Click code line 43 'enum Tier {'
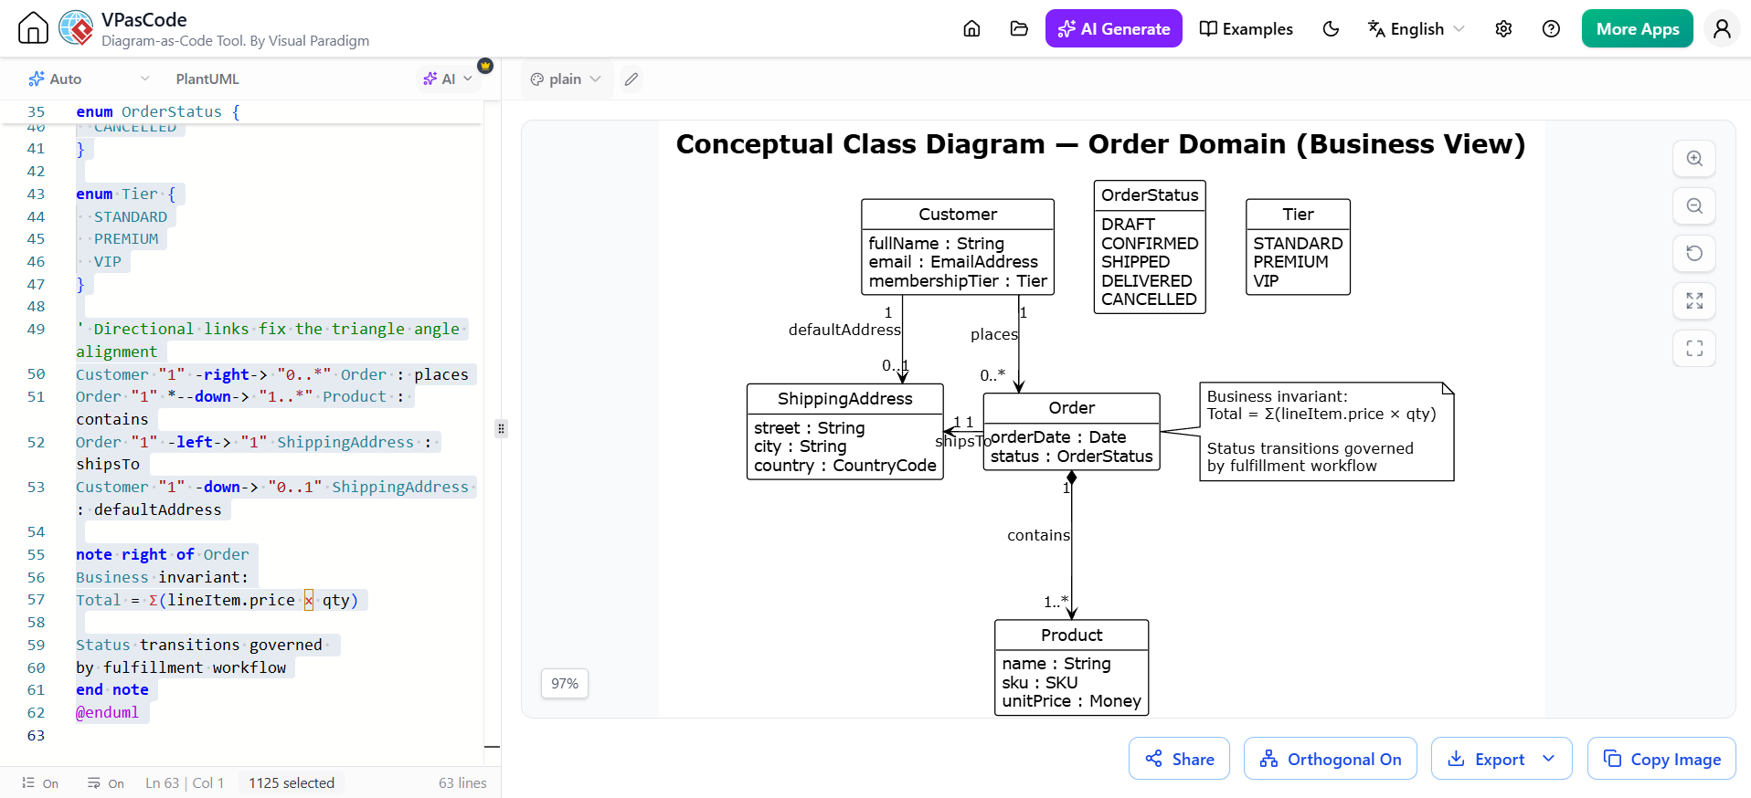 point(125,194)
